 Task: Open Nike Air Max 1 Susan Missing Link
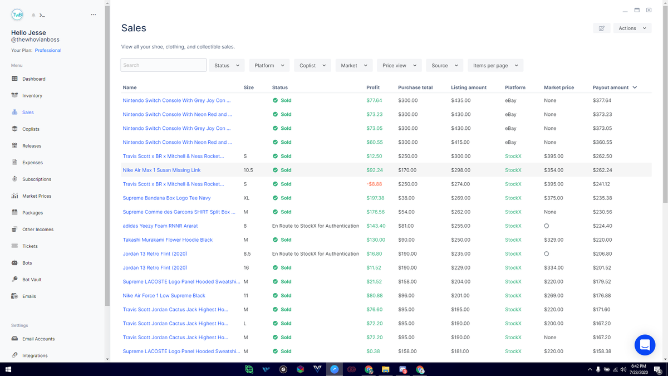161,170
